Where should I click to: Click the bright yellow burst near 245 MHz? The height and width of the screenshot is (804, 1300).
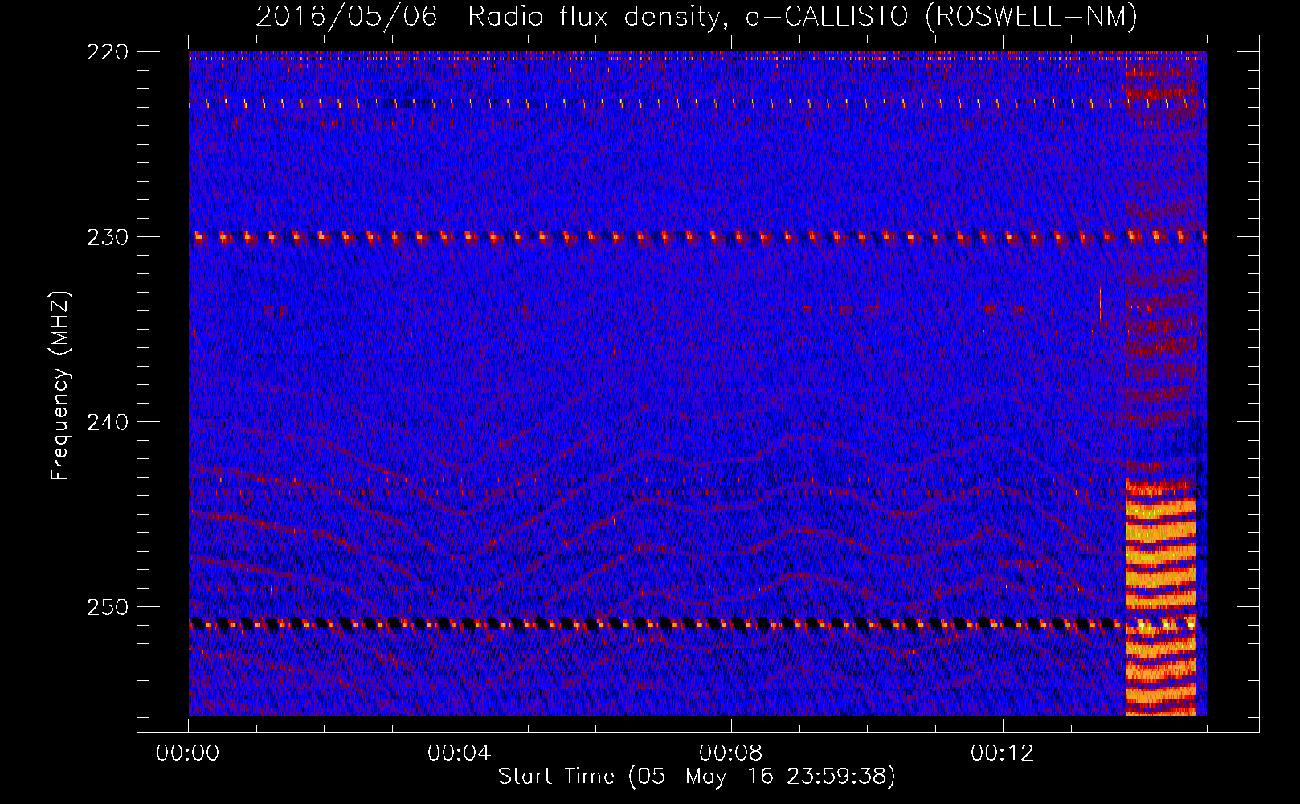pyautogui.click(x=1161, y=510)
